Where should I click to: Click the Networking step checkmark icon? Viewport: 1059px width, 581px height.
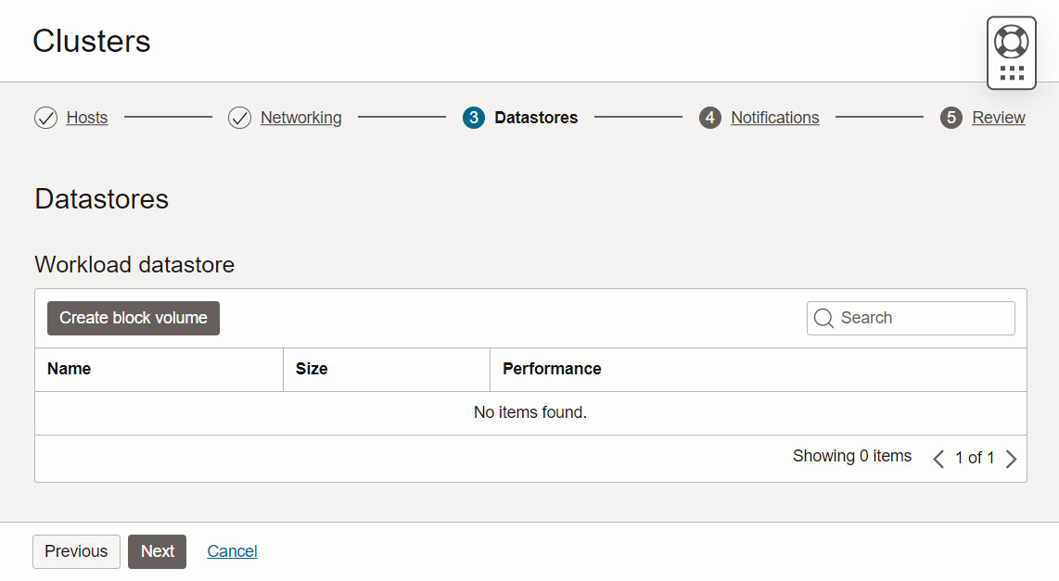[239, 118]
